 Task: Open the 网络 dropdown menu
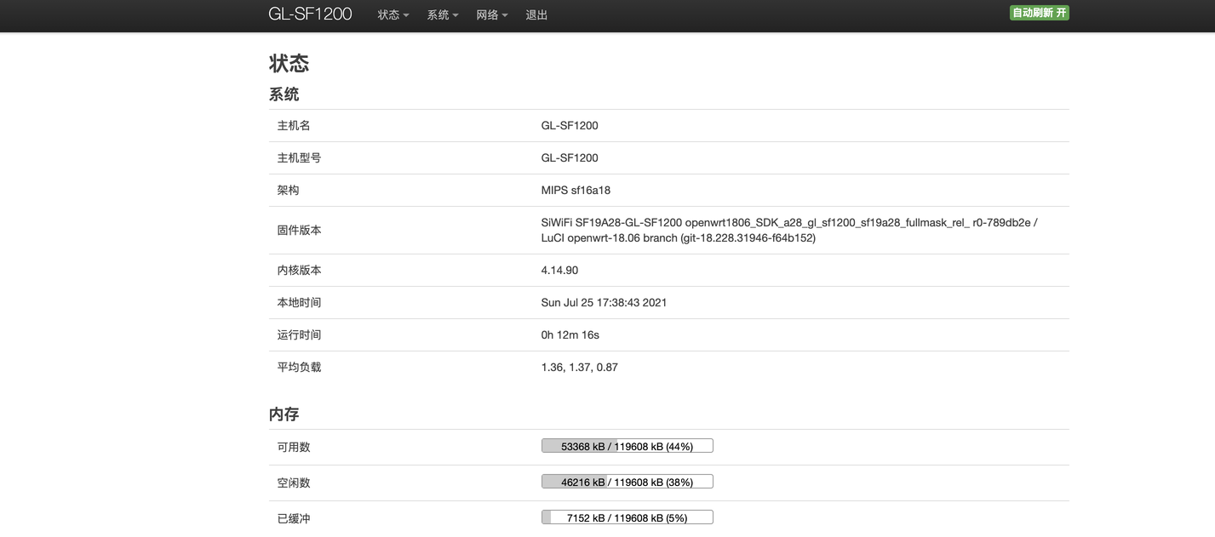tap(492, 14)
